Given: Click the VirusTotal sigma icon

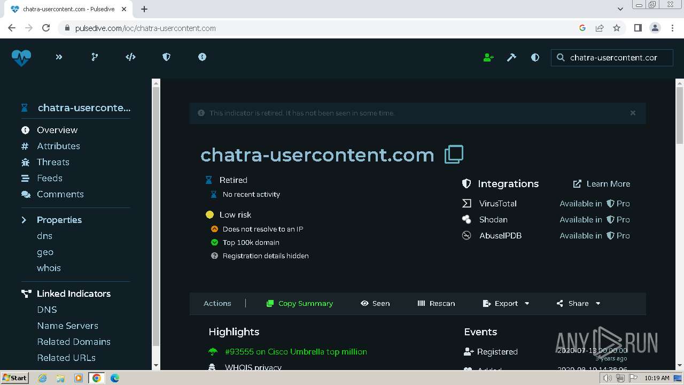Looking at the screenshot, I should pyautogui.click(x=467, y=203).
